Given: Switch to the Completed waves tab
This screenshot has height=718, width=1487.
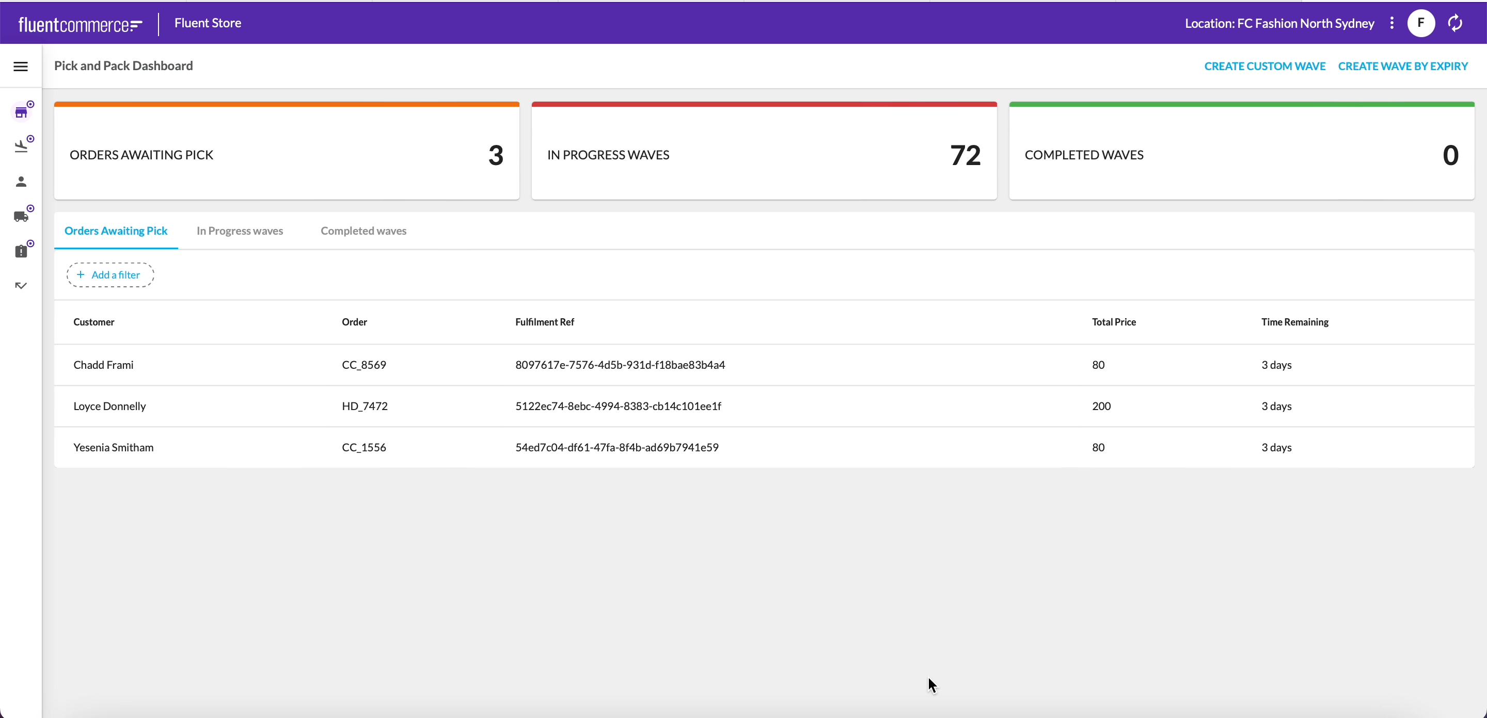Looking at the screenshot, I should point(363,231).
